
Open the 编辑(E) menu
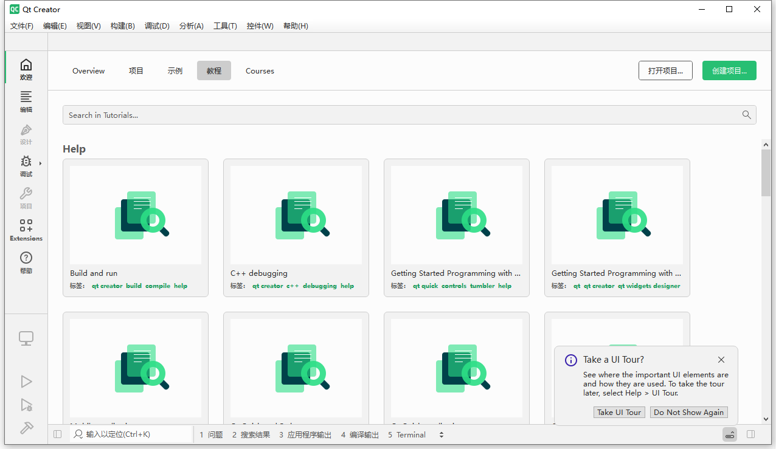pos(55,26)
